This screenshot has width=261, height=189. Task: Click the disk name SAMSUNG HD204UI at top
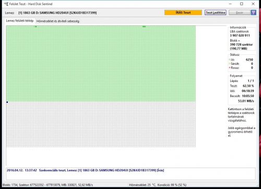[57, 13]
